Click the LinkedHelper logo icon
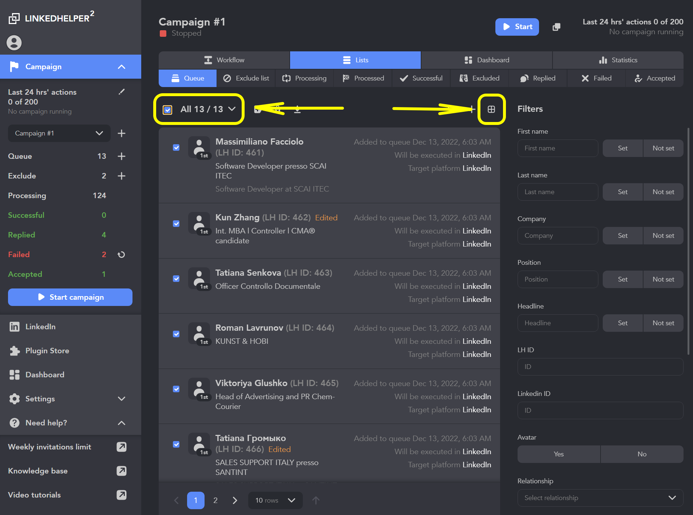This screenshot has width=693, height=515. coord(14,18)
